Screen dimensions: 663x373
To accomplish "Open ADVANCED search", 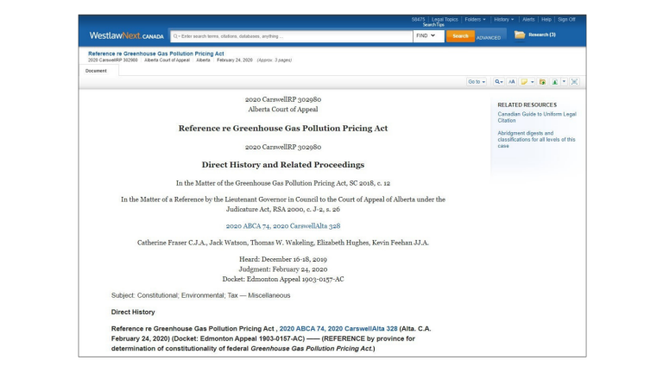I will click(489, 38).
